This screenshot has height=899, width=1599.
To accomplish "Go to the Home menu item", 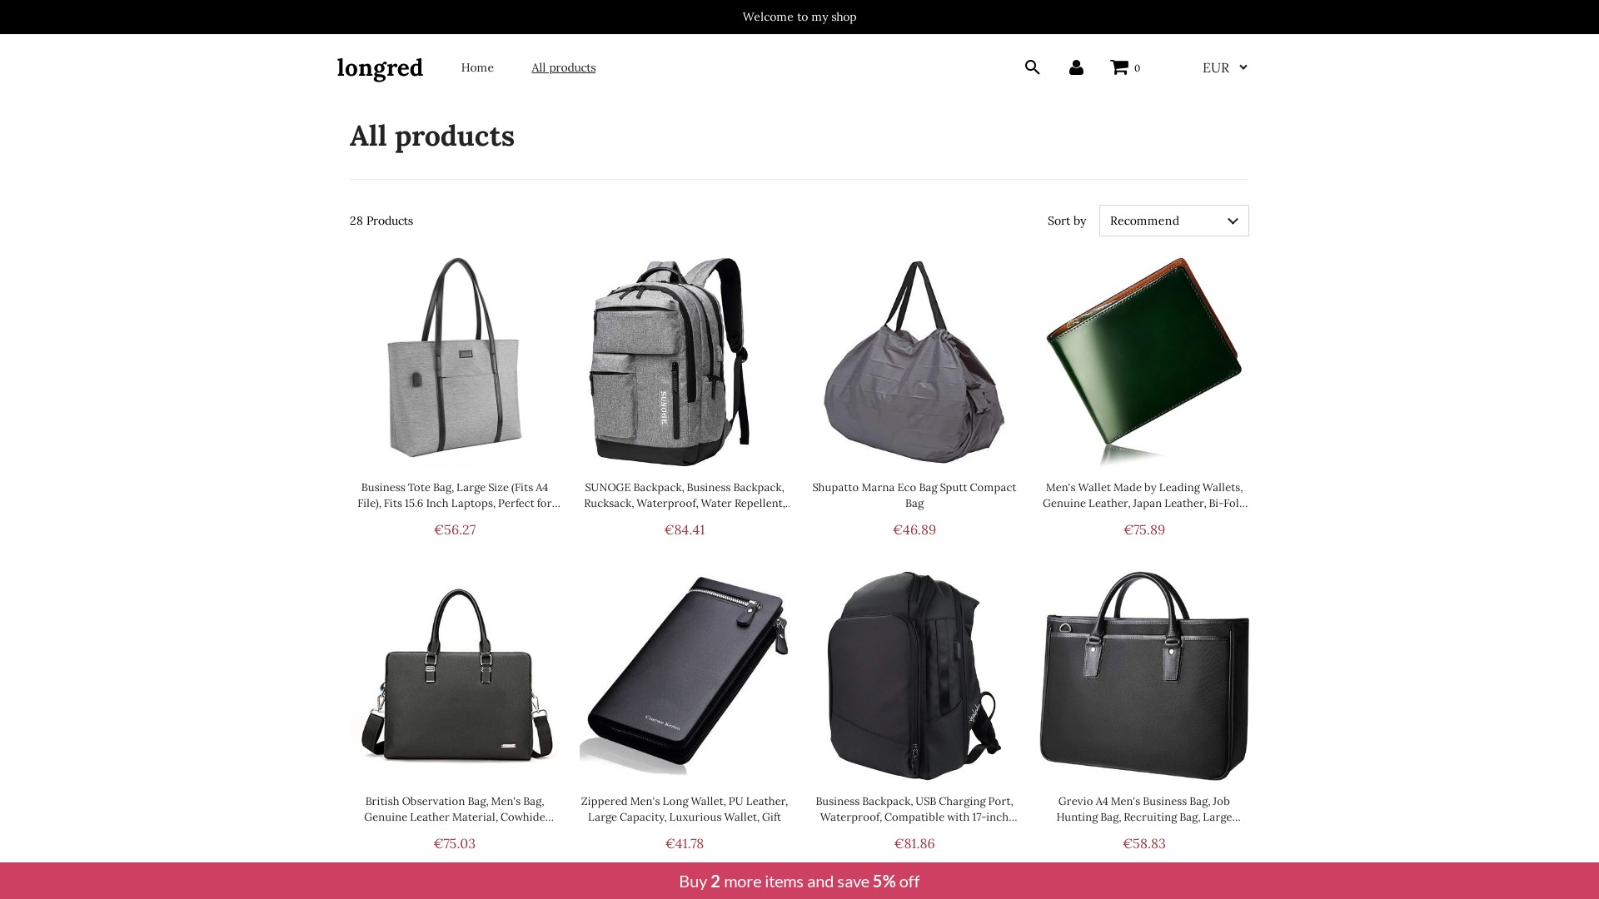I will [477, 67].
